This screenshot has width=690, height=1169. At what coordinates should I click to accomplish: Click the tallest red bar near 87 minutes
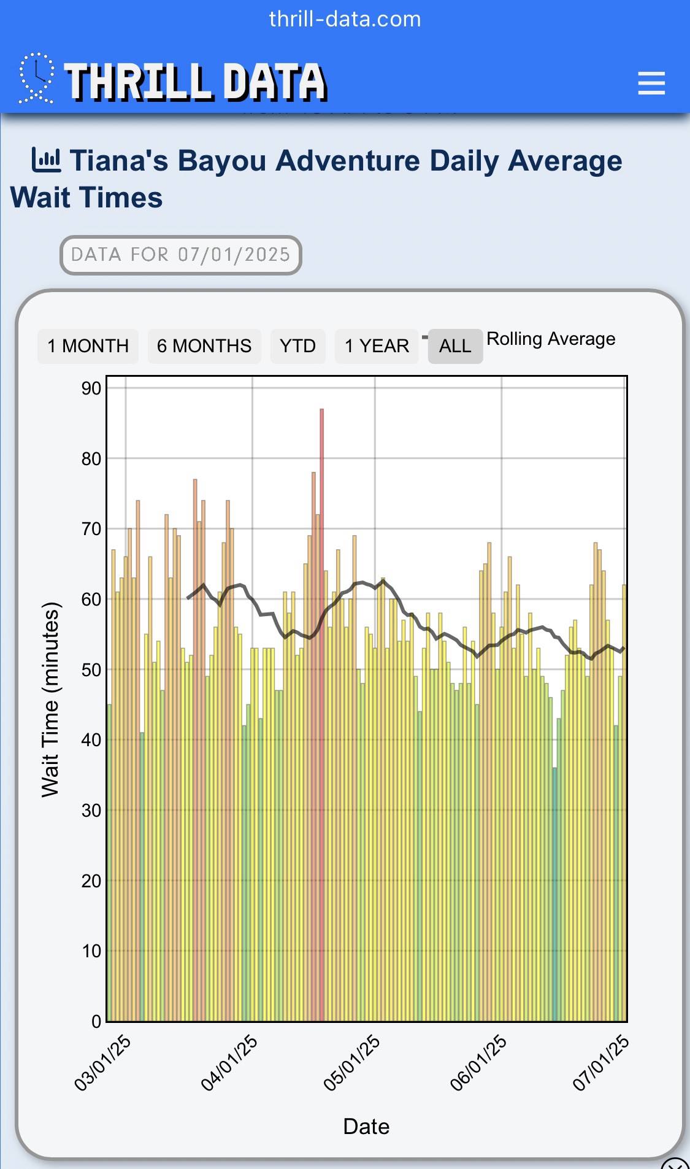pos(321,715)
